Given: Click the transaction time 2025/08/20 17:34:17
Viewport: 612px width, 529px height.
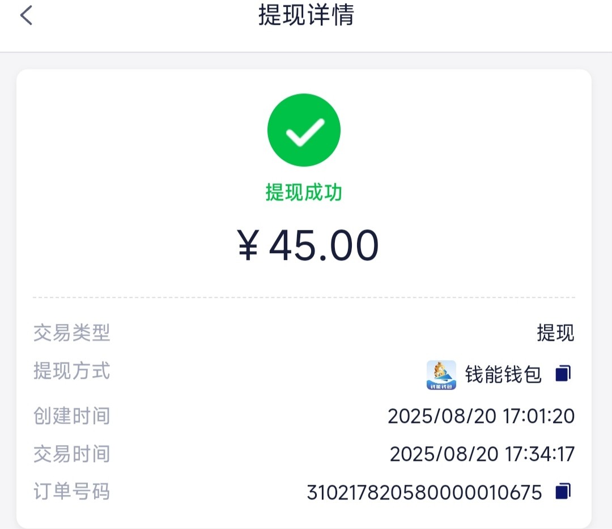Looking at the screenshot, I should [x=482, y=454].
